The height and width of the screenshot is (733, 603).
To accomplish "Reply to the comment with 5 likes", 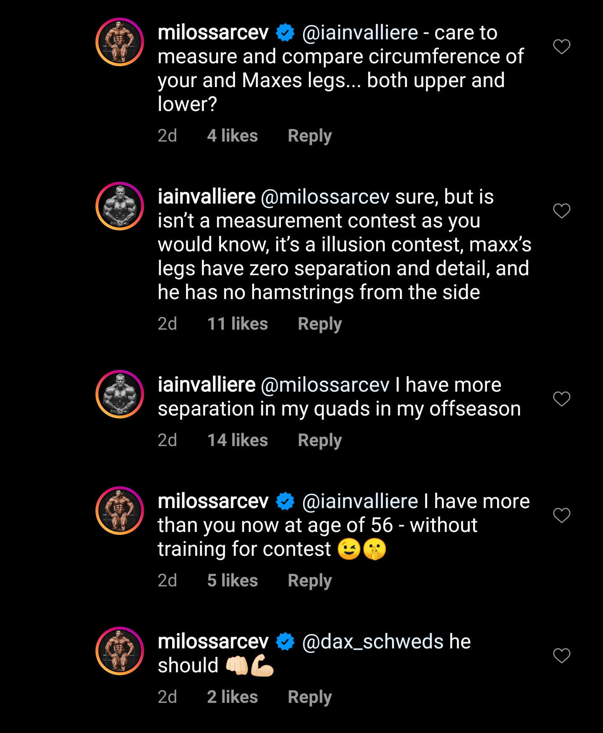I will point(309,581).
